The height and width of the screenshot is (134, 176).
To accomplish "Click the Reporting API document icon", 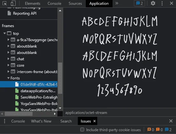I will coord(9,13).
